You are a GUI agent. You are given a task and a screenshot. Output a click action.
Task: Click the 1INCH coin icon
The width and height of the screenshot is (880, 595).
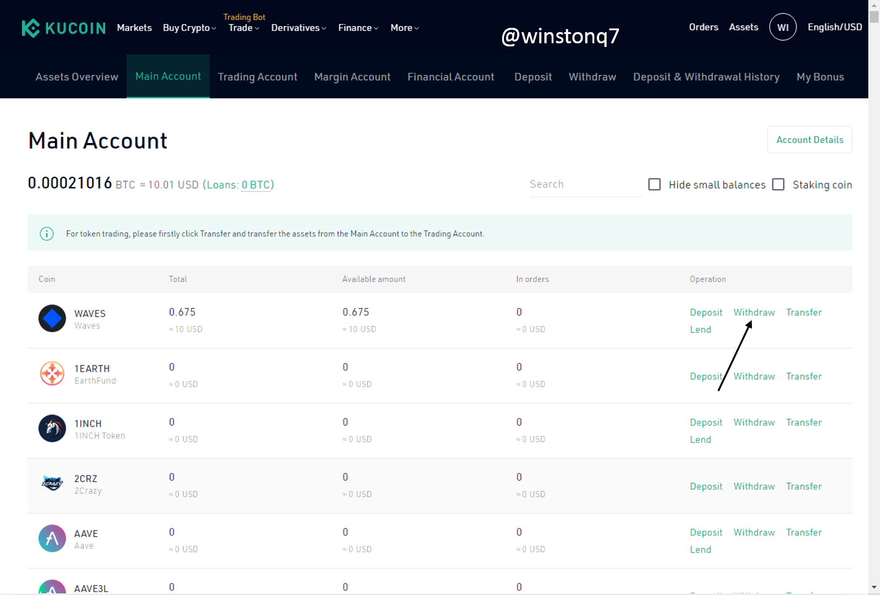[x=52, y=429]
